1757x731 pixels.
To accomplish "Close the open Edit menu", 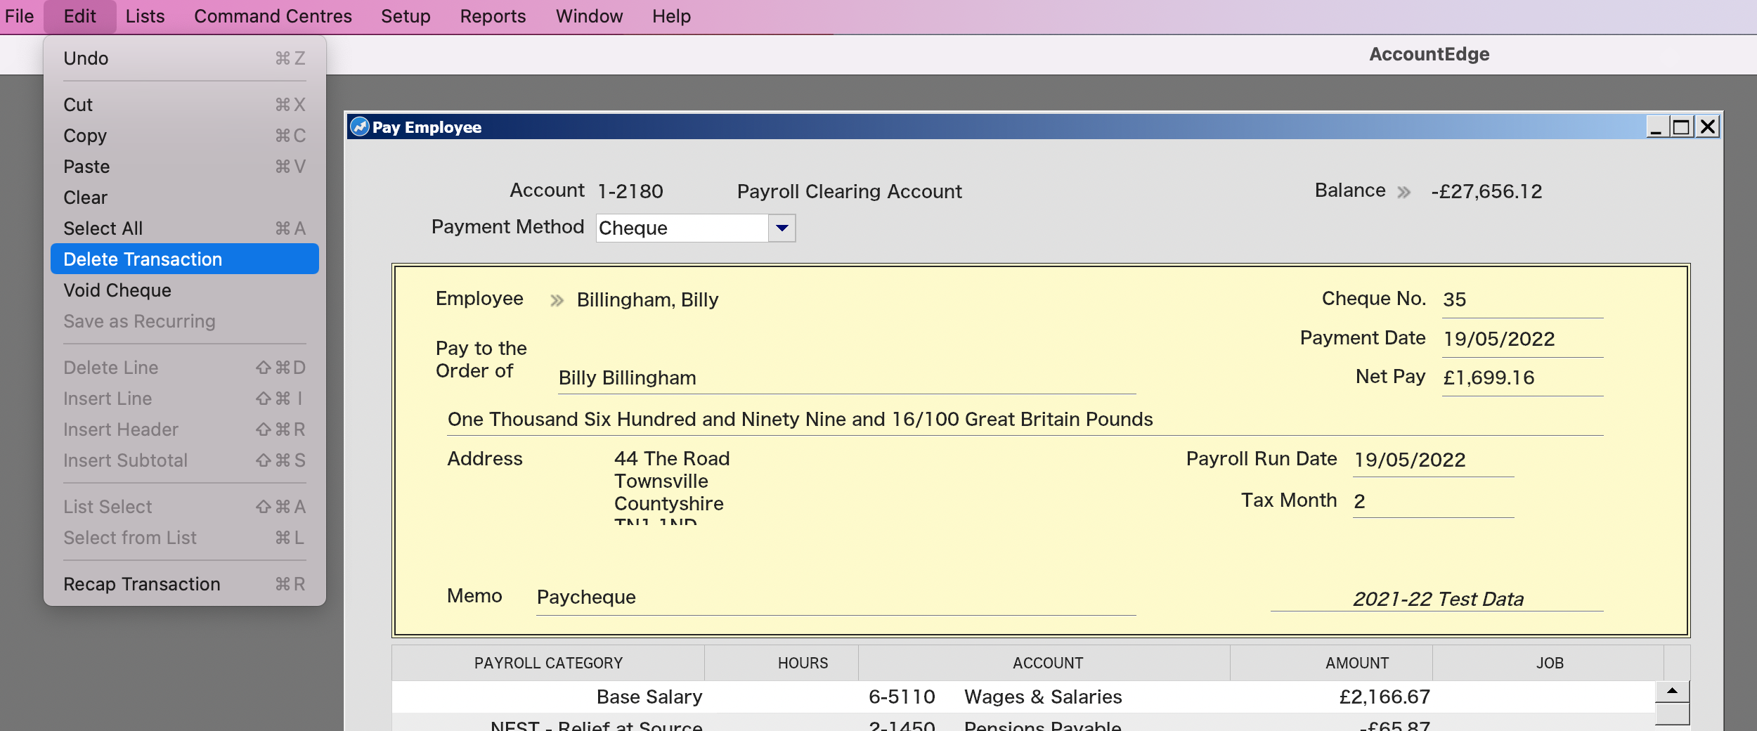I will (x=79, y=16).
